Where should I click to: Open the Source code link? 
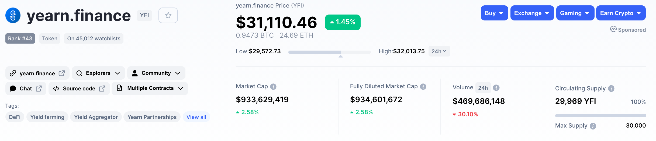coord(79,89)
